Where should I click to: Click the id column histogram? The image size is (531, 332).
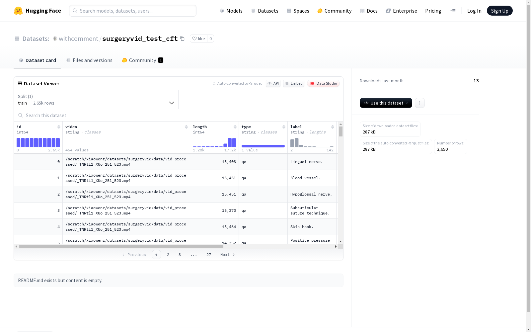pos(38,142)
